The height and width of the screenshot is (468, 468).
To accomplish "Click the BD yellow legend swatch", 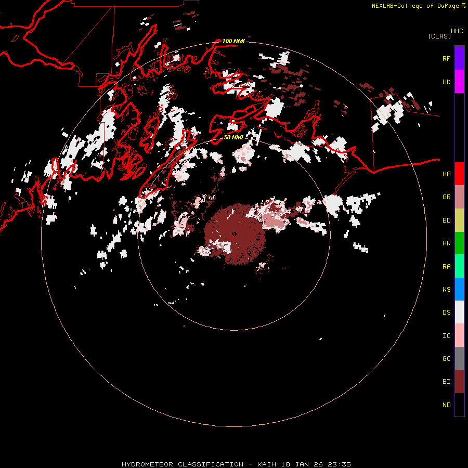I will (459, 220).
